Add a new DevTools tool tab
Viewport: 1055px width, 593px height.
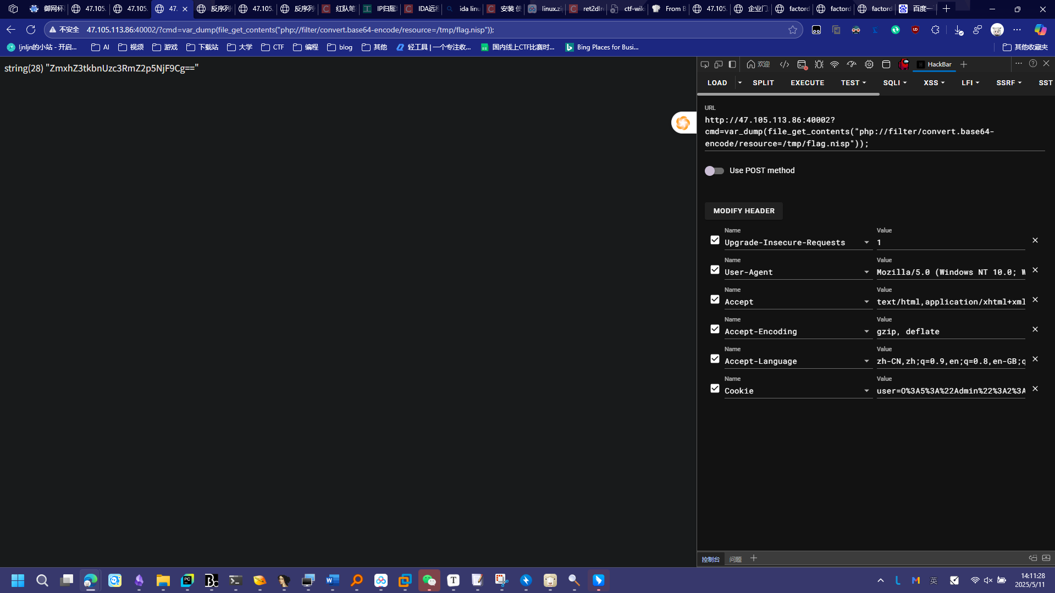(x=964, y=64)
